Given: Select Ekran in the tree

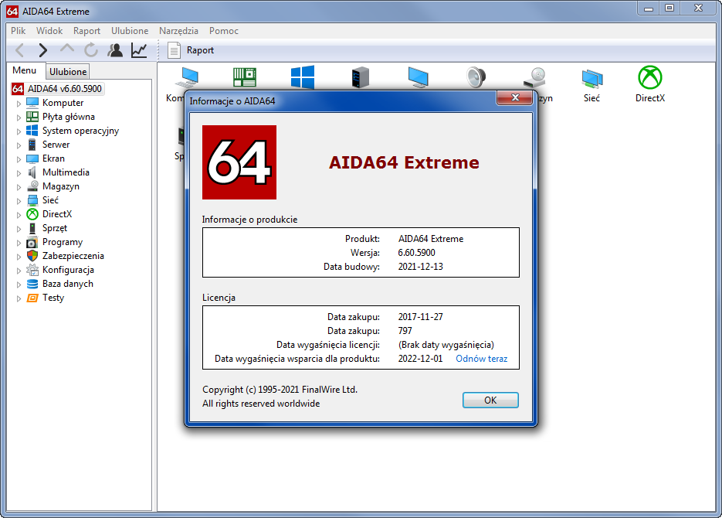Looking at the screenshot, I should pos(53,158).
